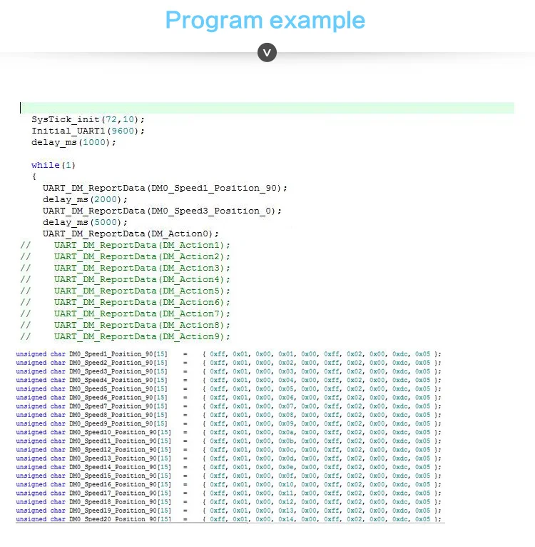
Task: Click the Program example heading
Action: pos(265,20)
